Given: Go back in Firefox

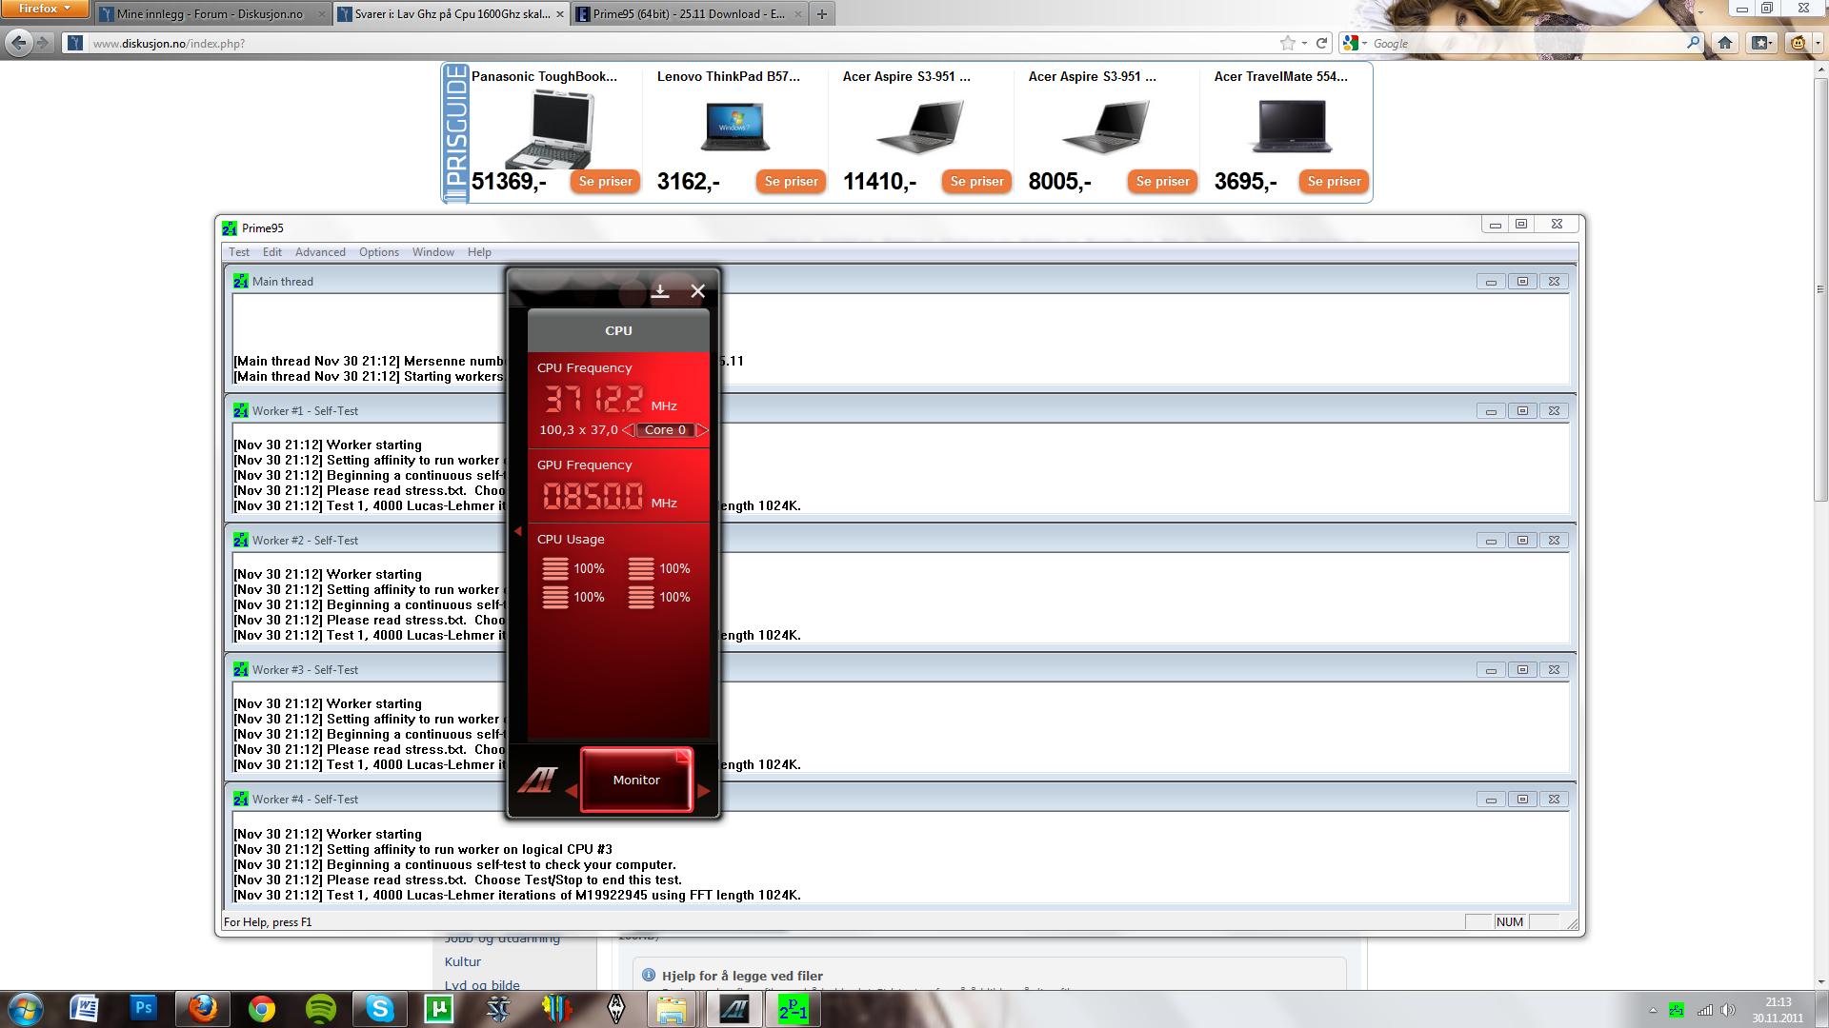Looking at the screenshot, I should pyautogui.click(x=18, y=43).
